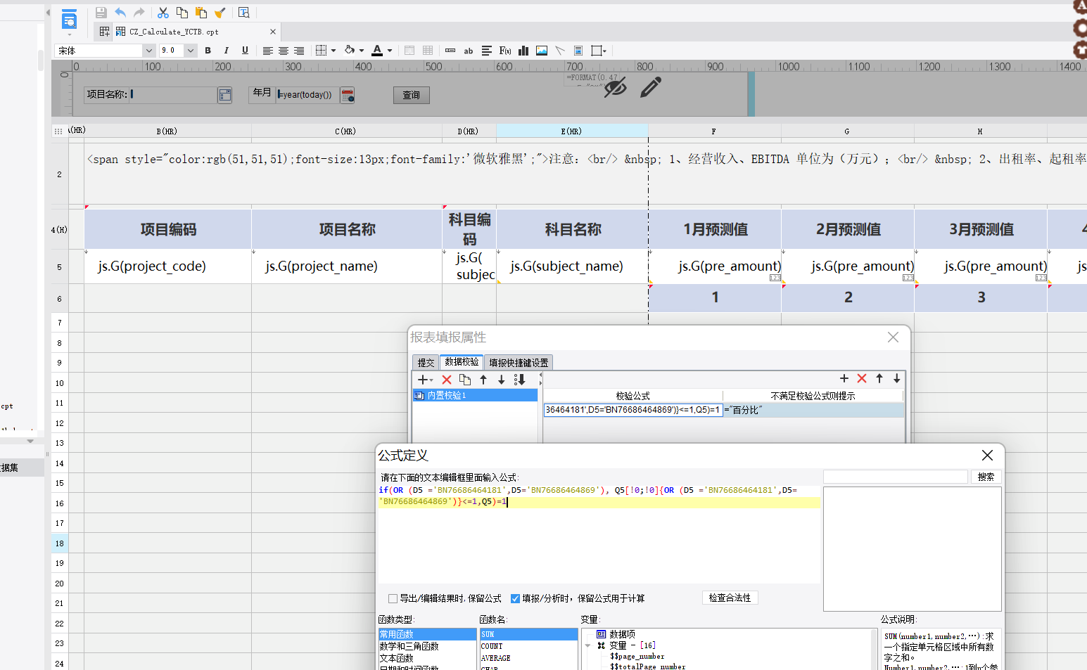
Task: Click the Paste clipboard icon
Action: point(201,13)
